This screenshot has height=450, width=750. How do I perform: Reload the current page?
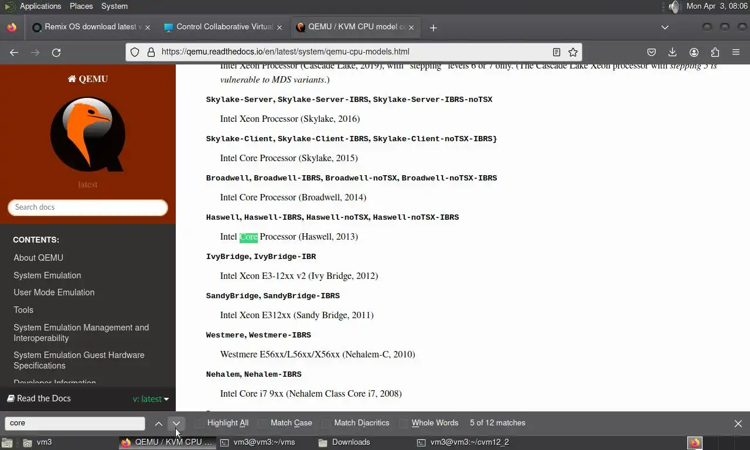tap(56, 52)
